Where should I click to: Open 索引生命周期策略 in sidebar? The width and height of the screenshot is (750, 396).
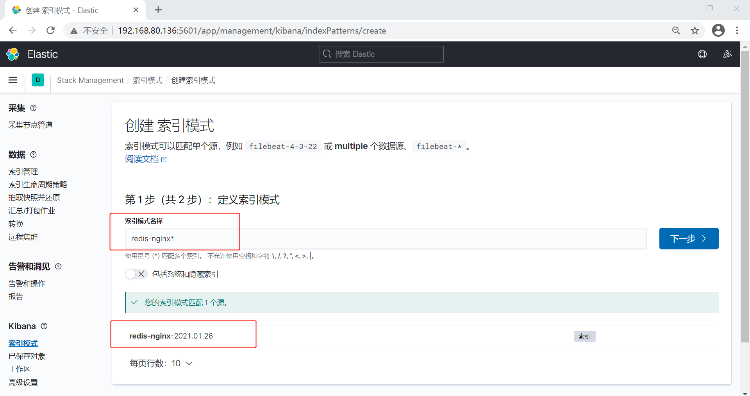tap(38, 185)
